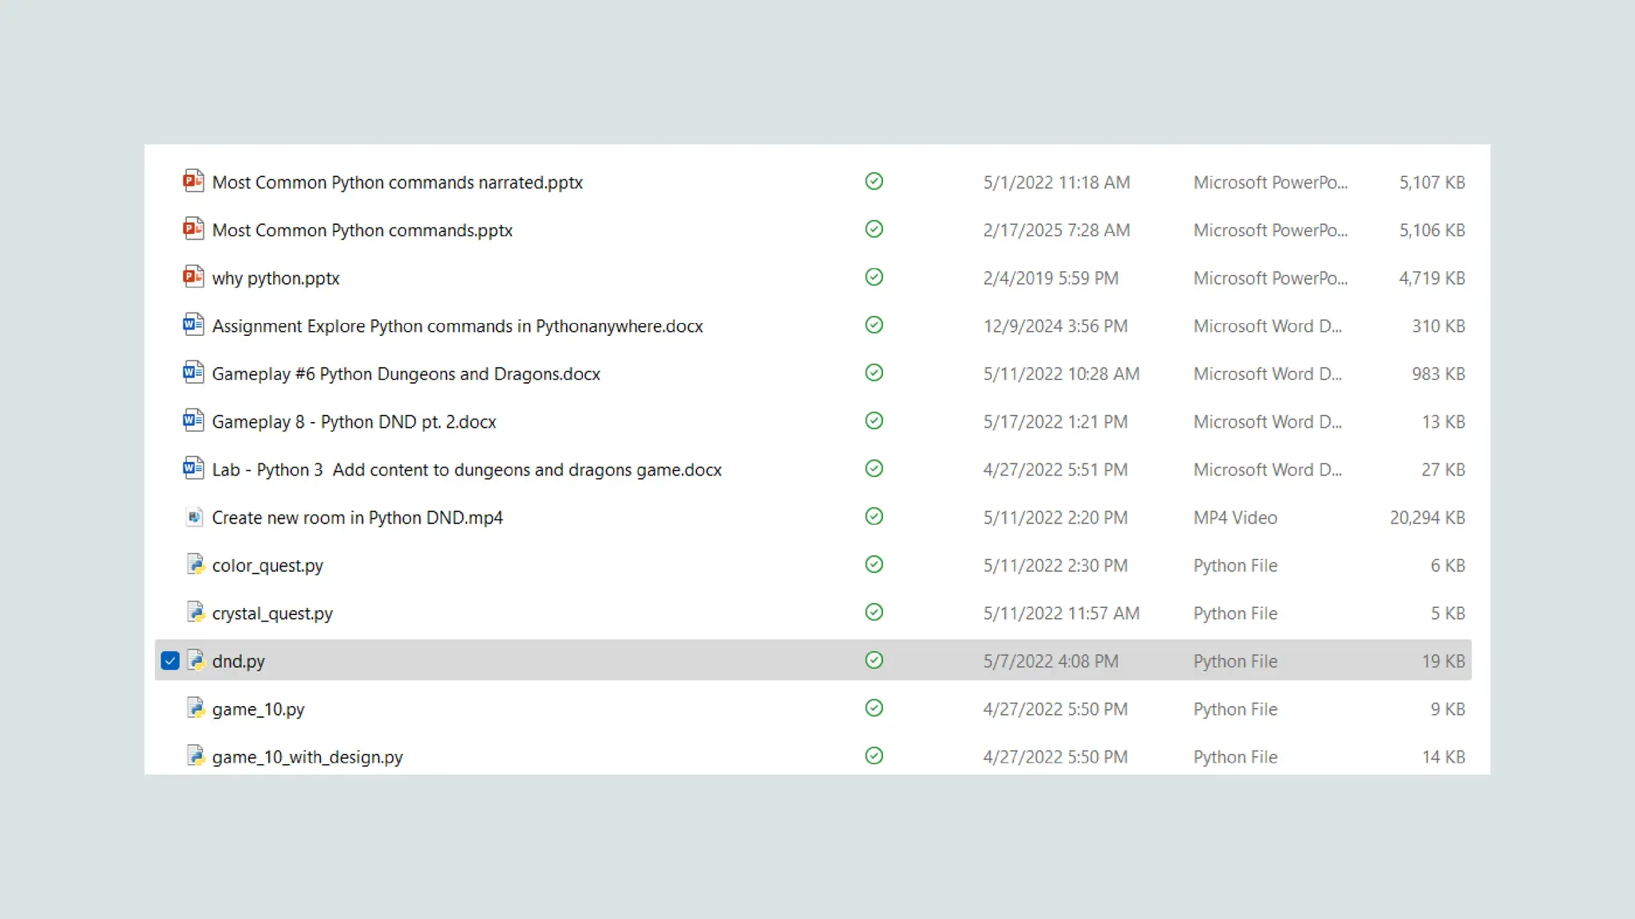This screenshot has width=1635, height=919.
Task: Select Most Common Python commands.pptx file
Action: pyautogui.click(x=362, y=231)
